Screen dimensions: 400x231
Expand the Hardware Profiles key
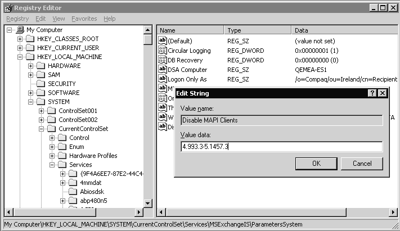tap(52, 156)
